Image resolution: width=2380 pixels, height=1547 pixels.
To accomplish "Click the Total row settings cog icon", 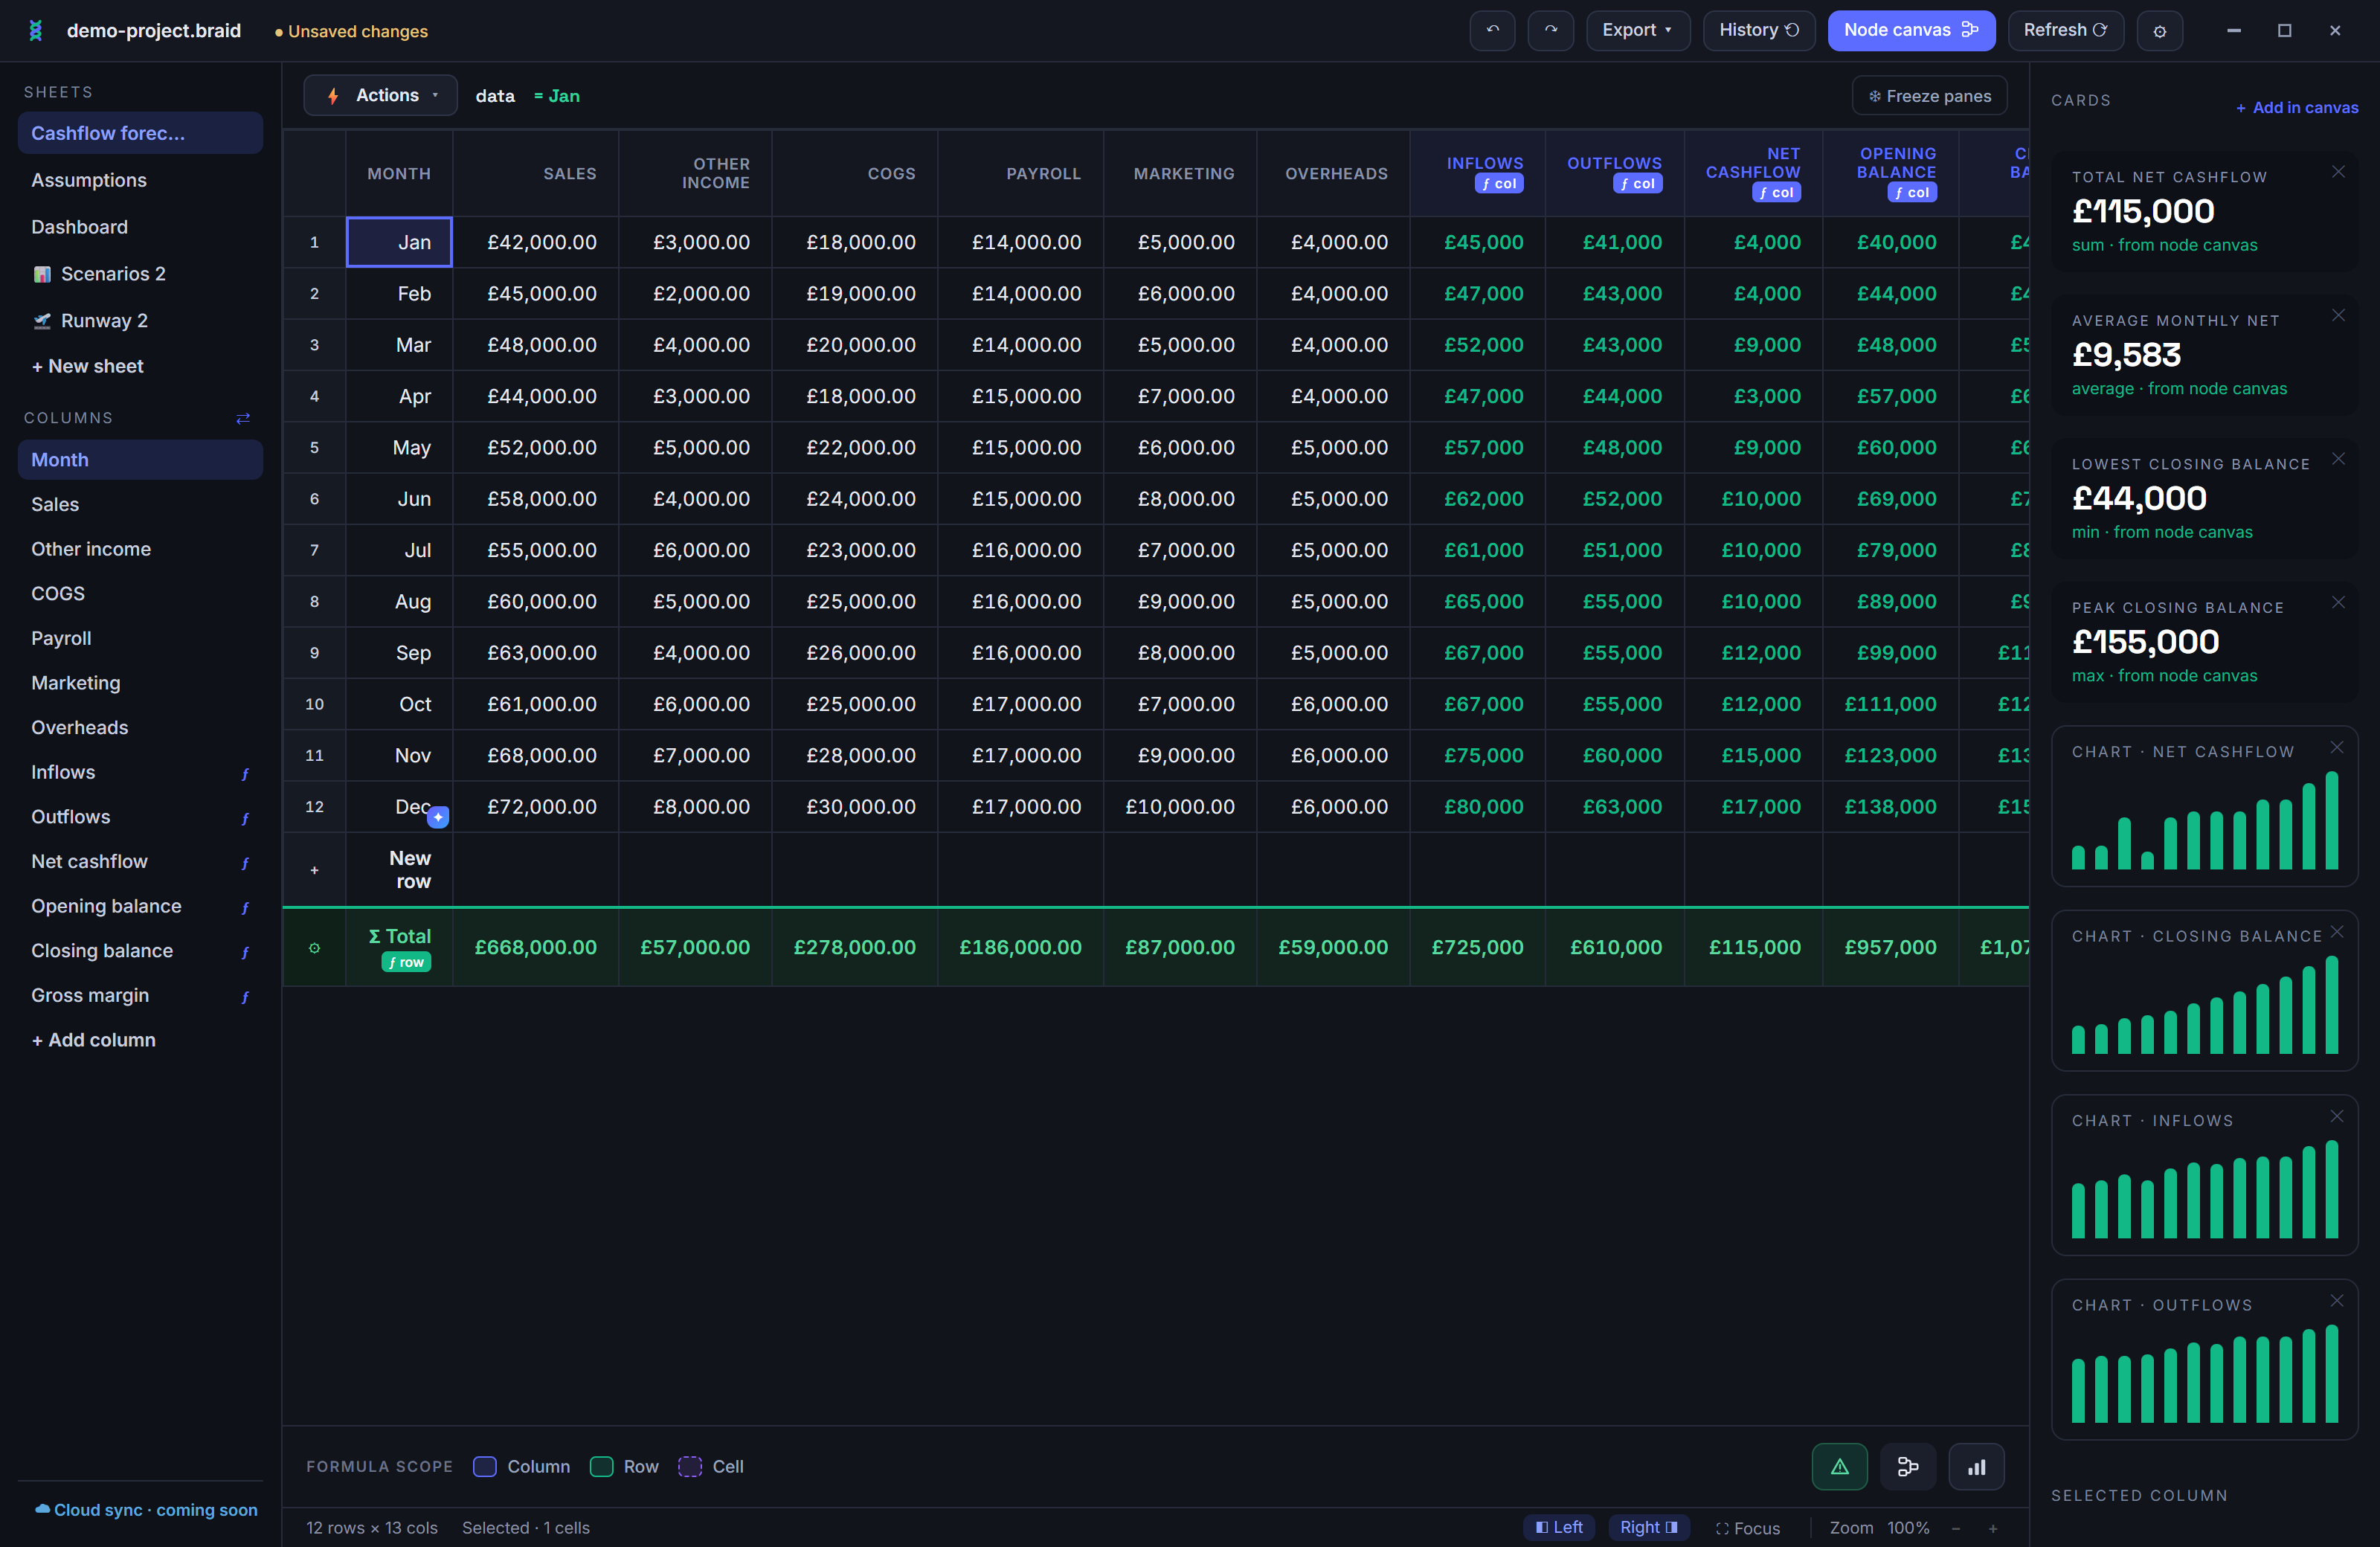I will point(314,948).
